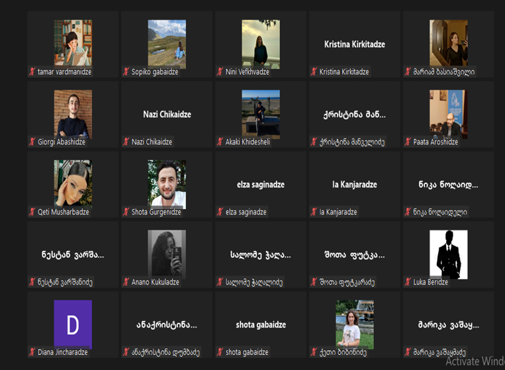The width and height of the screenshot is (505, 370).
Task: Select the muted mic icon for Giorgi Abashidze
Action: (x=32, y=142)
